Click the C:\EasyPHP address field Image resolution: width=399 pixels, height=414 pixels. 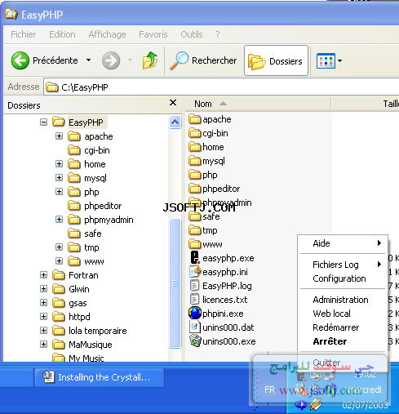tap(221, 87)
